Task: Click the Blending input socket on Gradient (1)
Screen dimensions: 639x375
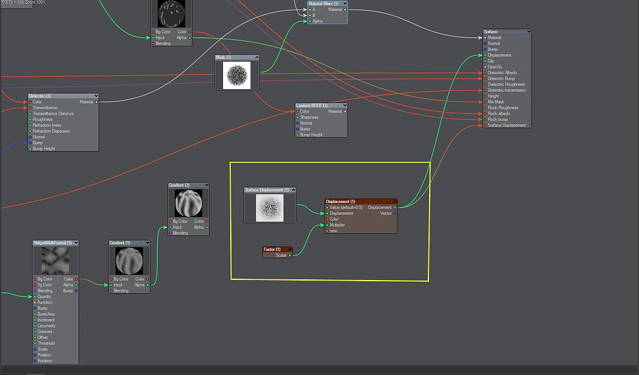Action: (112, 289)
